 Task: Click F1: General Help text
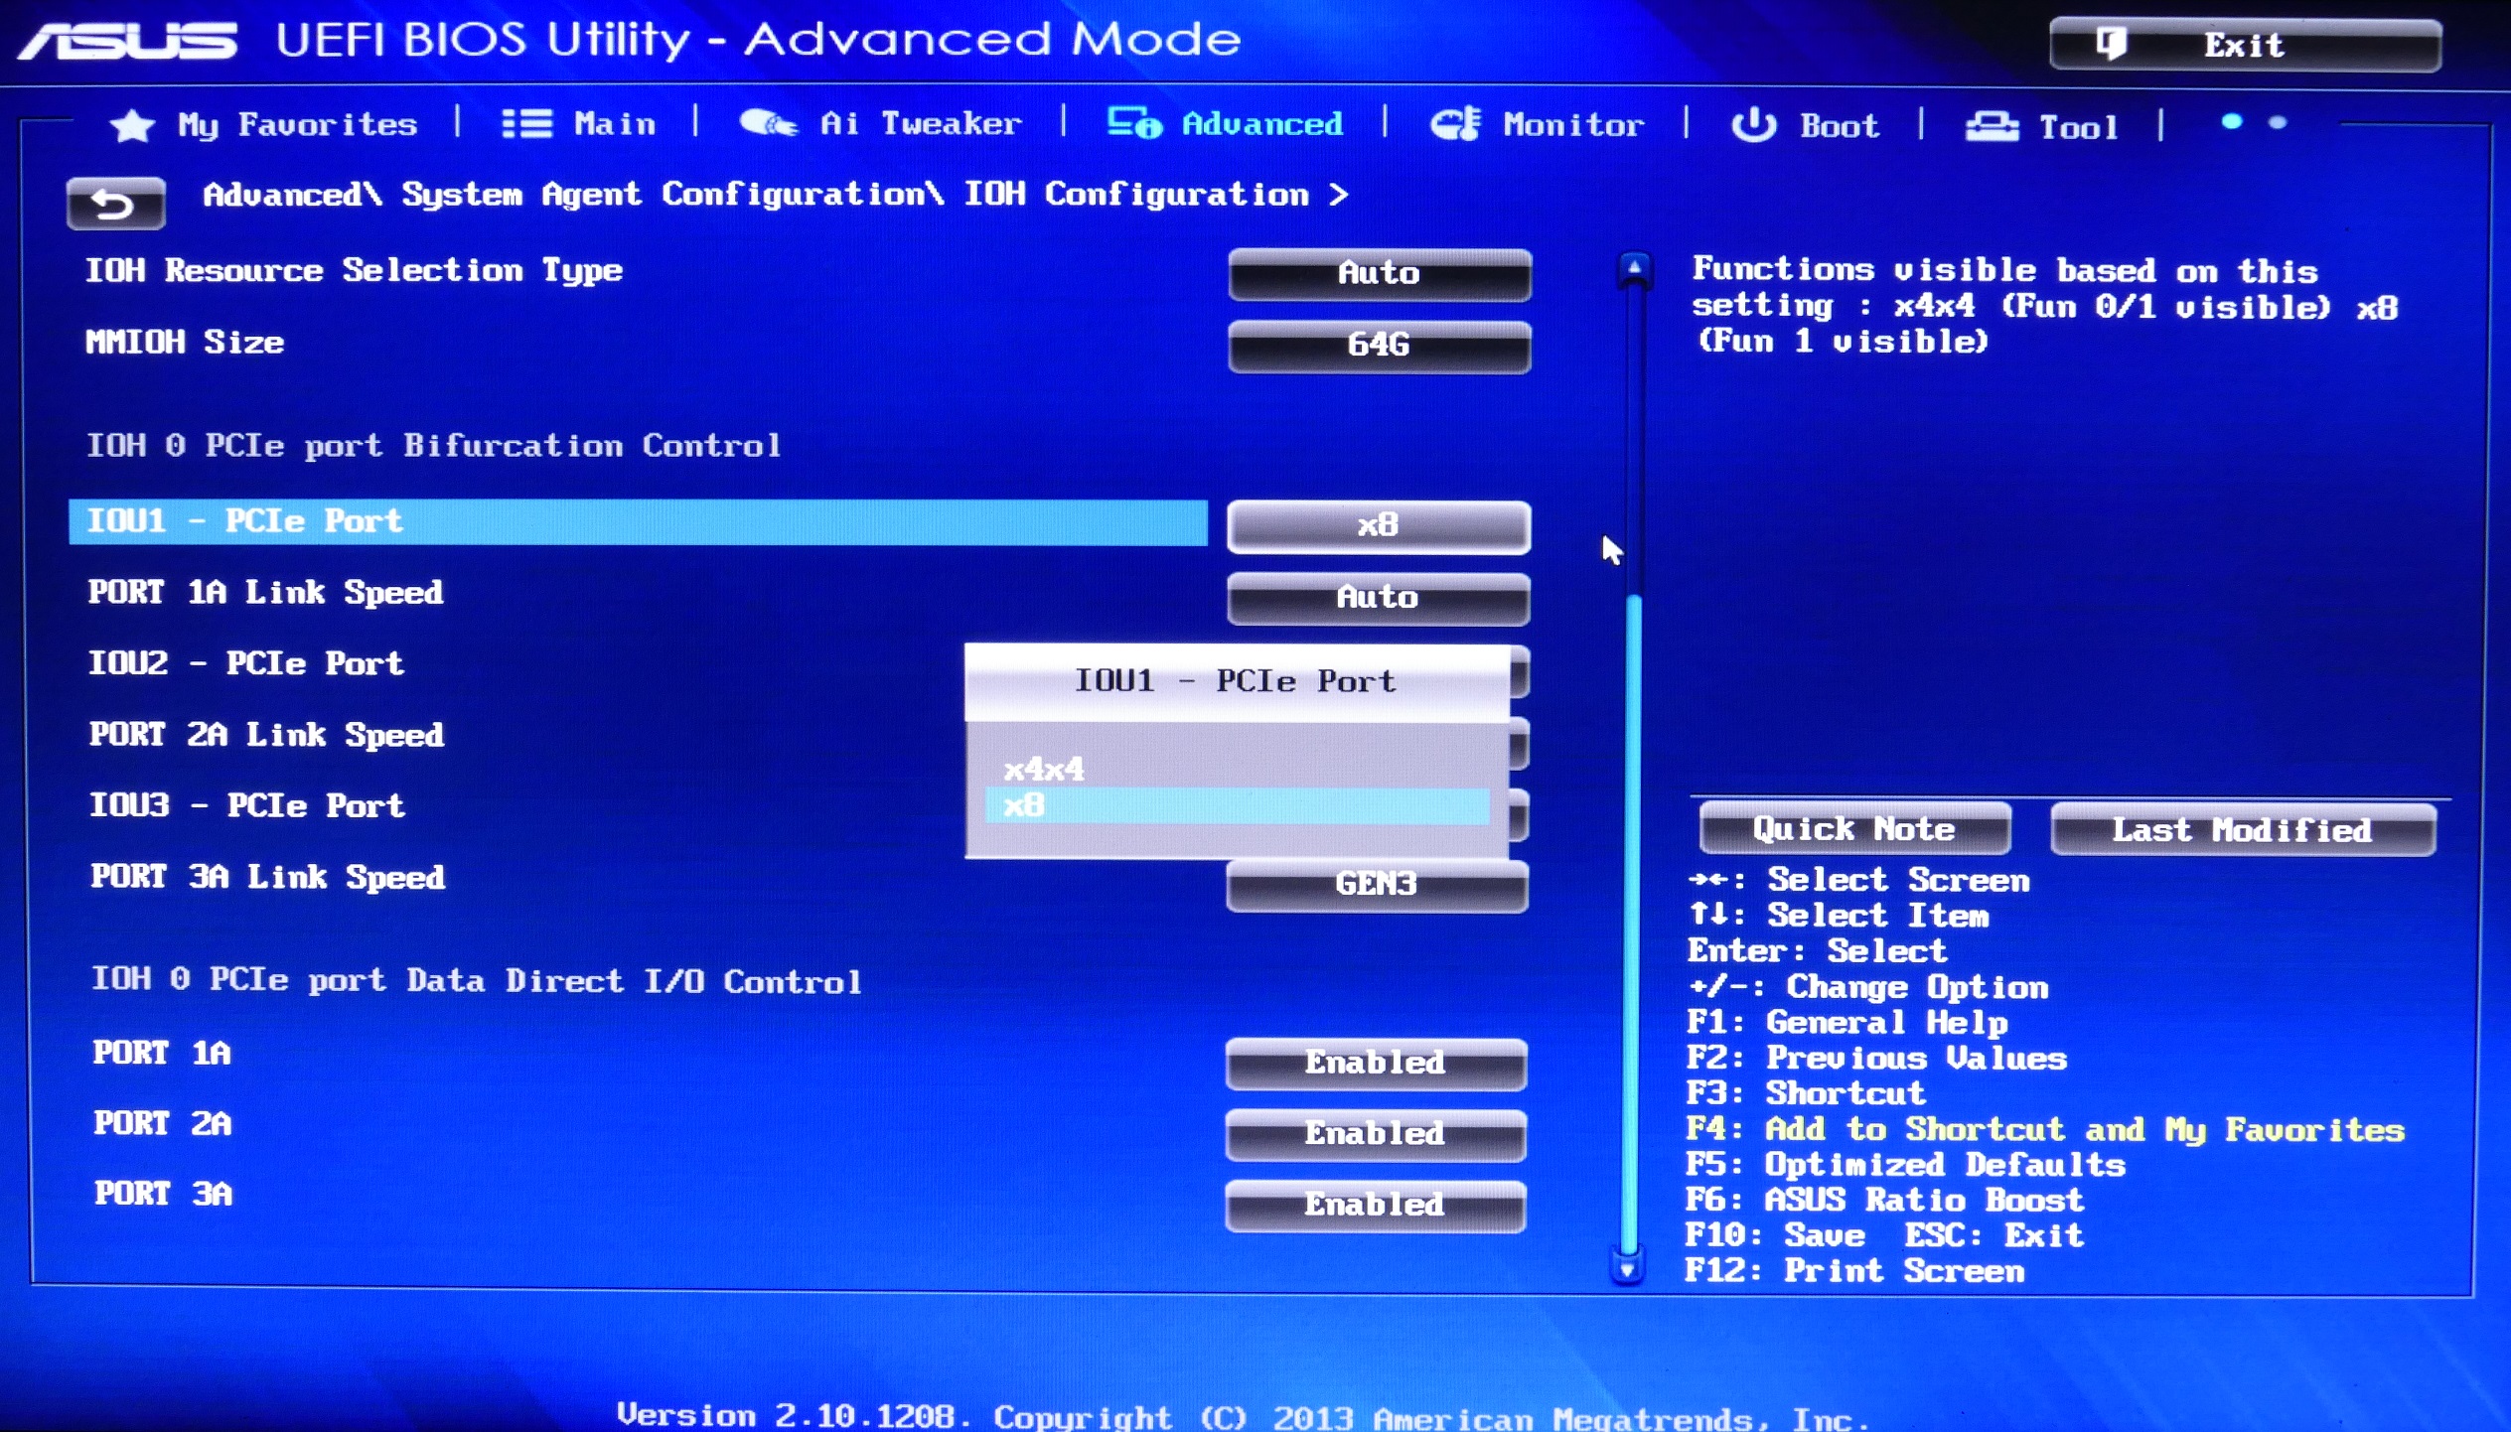[1846, 1023]
